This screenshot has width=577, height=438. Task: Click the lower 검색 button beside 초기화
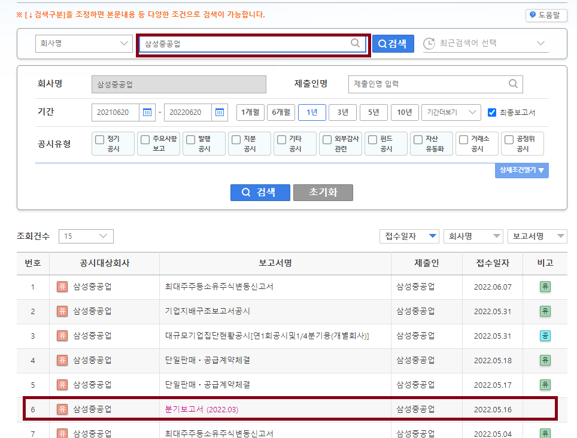coord(260,192)
